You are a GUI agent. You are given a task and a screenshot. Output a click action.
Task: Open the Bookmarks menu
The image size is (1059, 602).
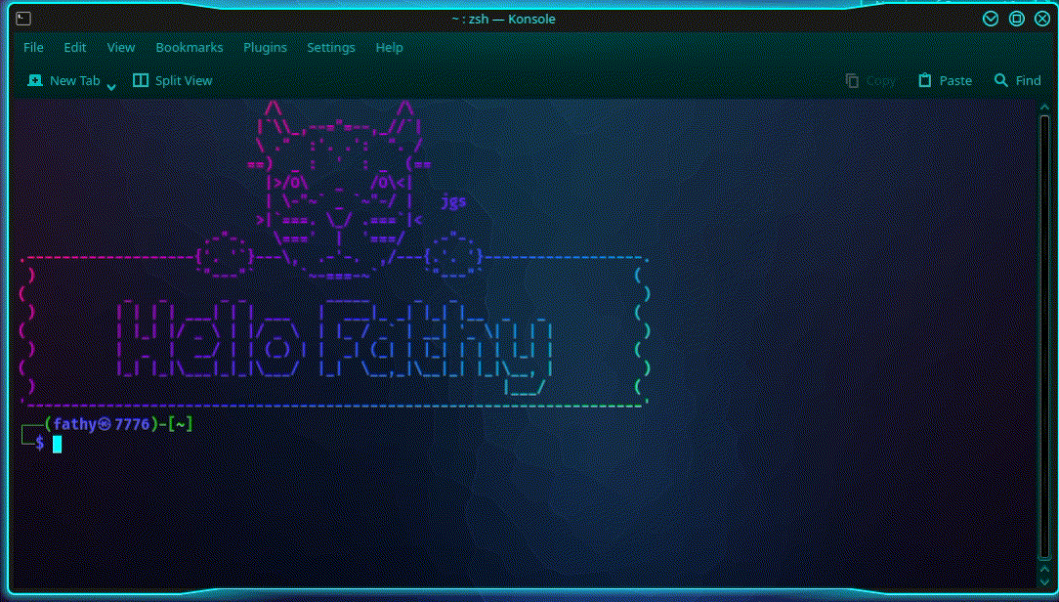click(x=190, y=47)
